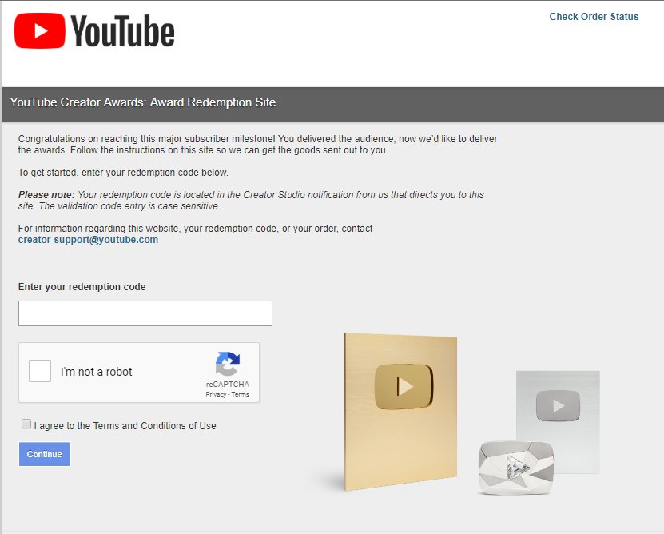664x534 pixels.
Task: Focus the redemption code input field
Action: click(x=145, y=313)
